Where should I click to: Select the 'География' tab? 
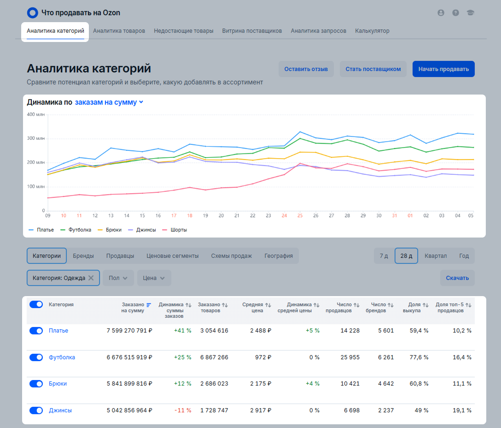click(279, 256)
